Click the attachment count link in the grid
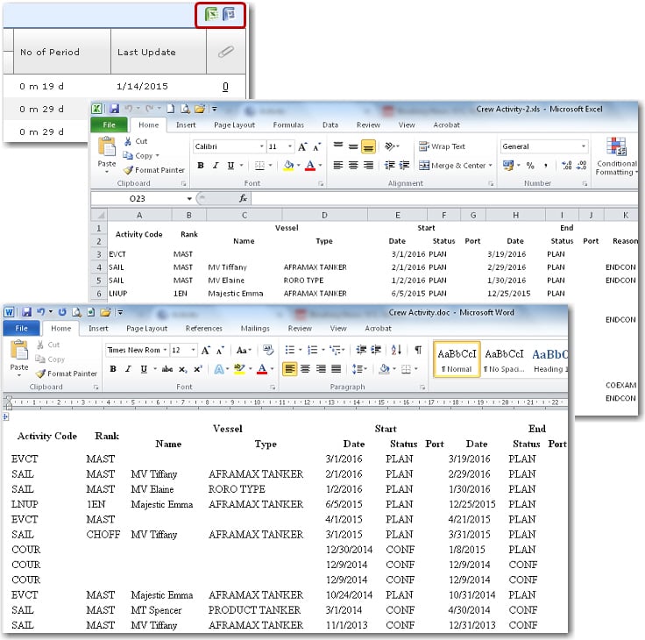 (x=225, y=87)
